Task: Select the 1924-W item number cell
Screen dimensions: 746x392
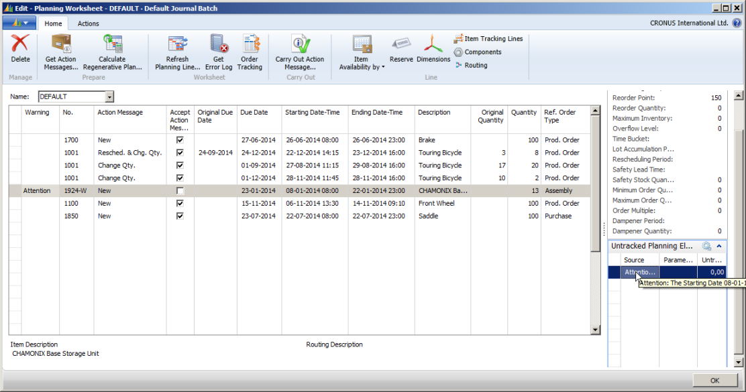Action: point(75,190)
